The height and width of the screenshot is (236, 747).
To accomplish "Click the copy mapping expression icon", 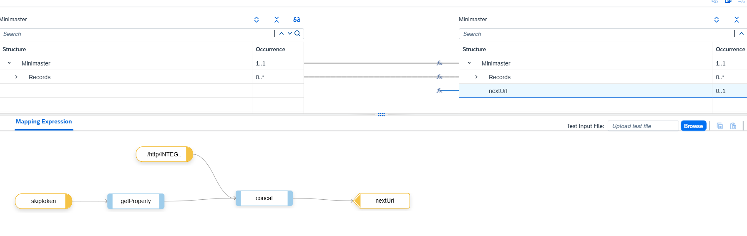I will pos(719,126).
